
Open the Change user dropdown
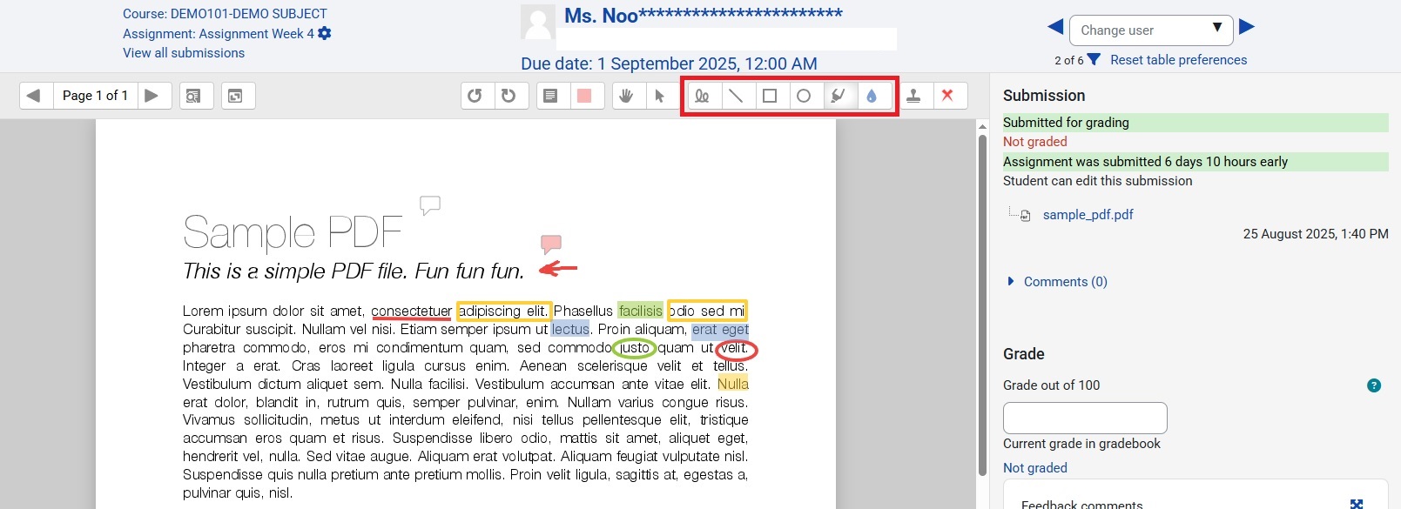coord(1150,30)
